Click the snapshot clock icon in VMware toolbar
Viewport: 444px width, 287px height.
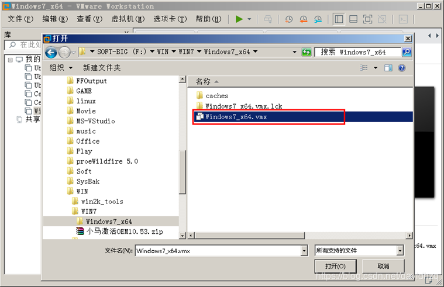tap(288, 19)
